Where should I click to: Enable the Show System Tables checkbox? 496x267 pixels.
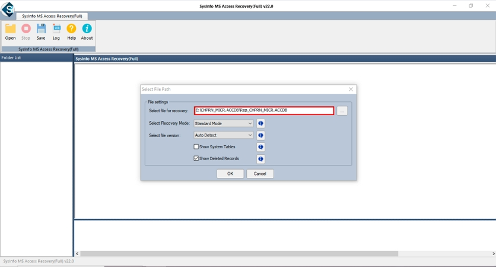[196, 147]
